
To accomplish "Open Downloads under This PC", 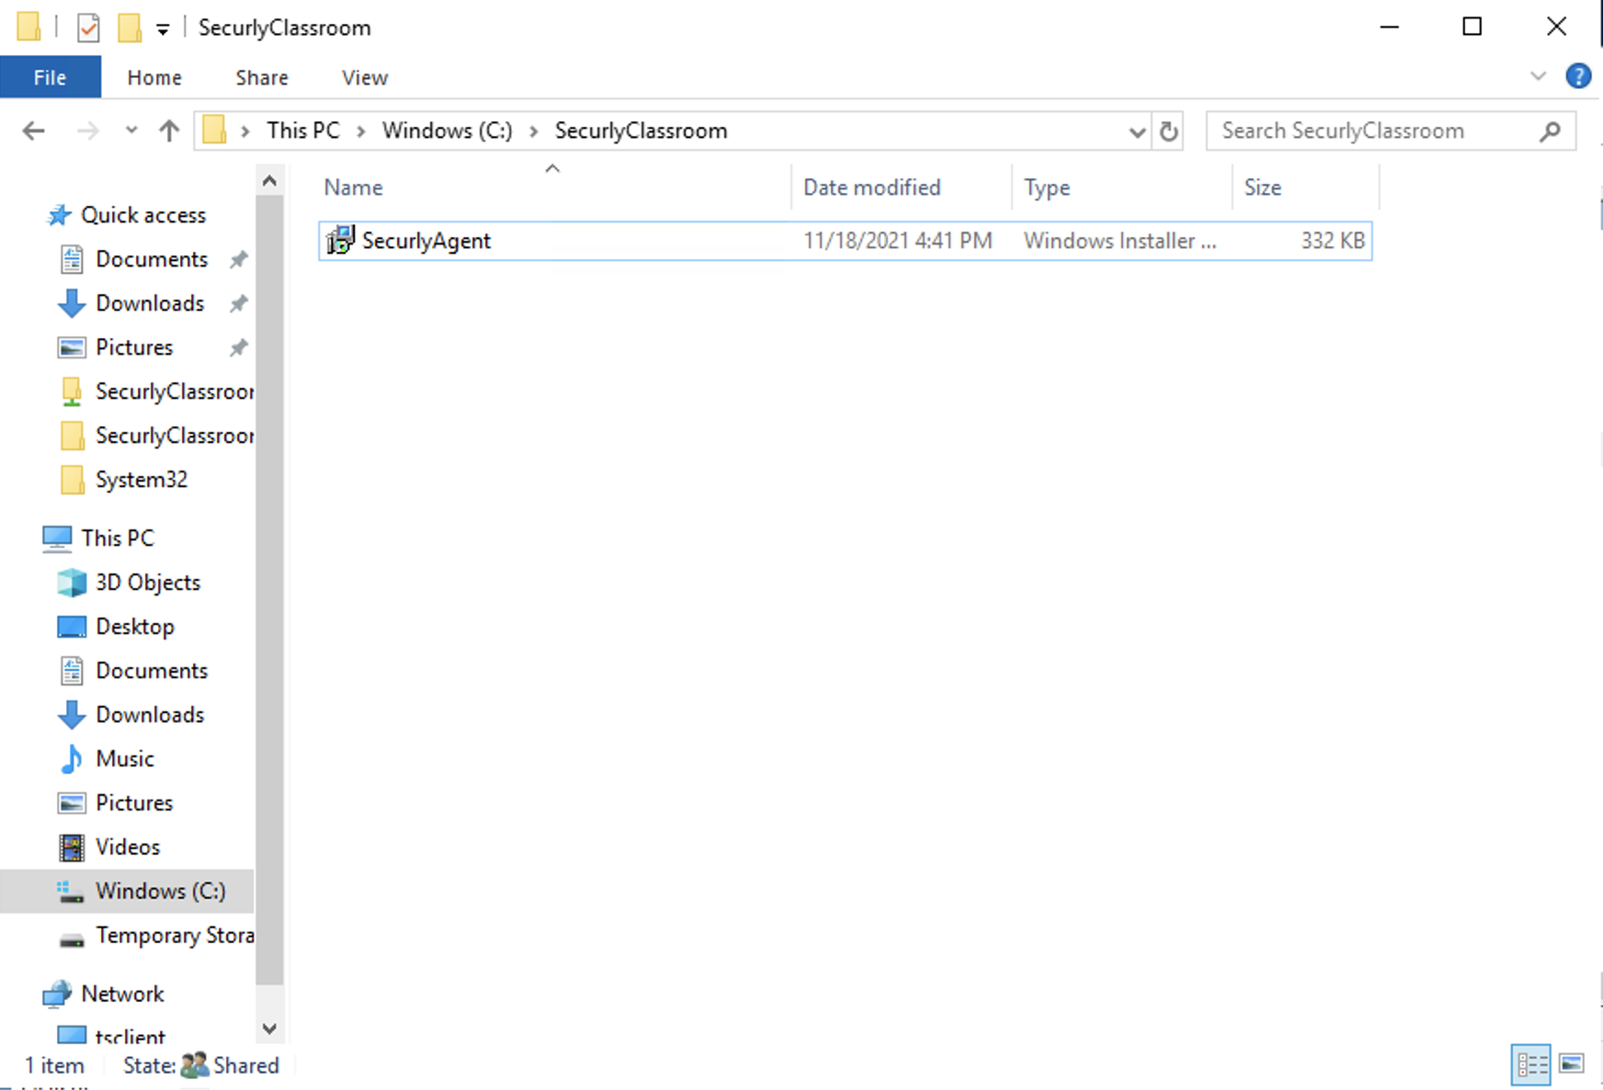I will coord(150,715).
